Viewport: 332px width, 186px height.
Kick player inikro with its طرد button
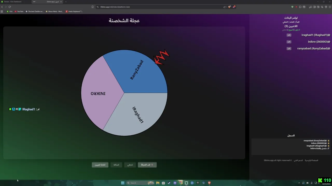(289, 42)
